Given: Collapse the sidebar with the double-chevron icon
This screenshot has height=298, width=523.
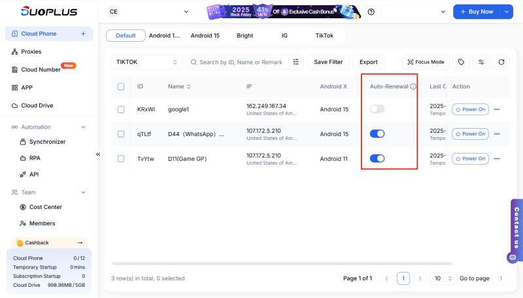Looking at the screenshot, I should (98, 154).
